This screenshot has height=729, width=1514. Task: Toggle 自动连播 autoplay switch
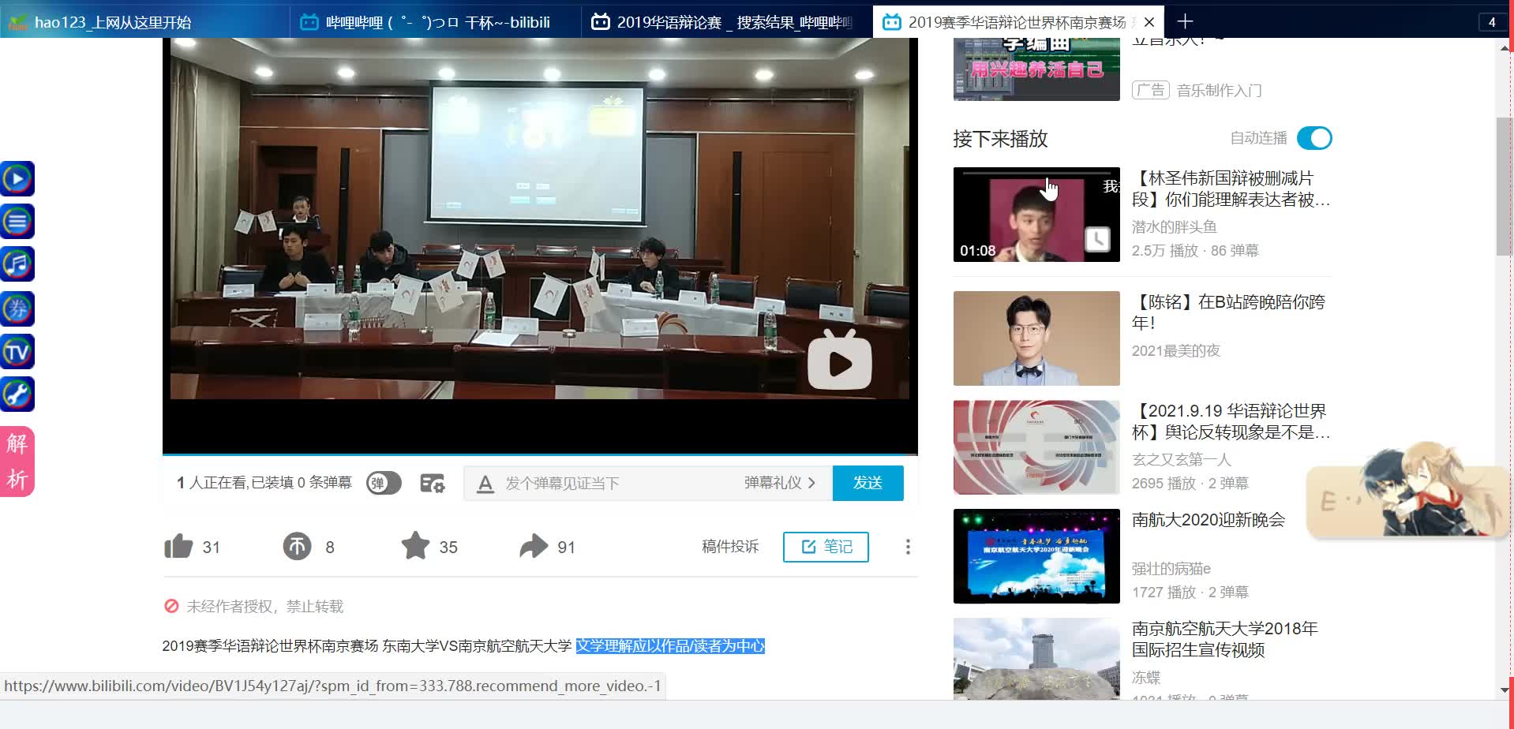(x=1314, y=138)
